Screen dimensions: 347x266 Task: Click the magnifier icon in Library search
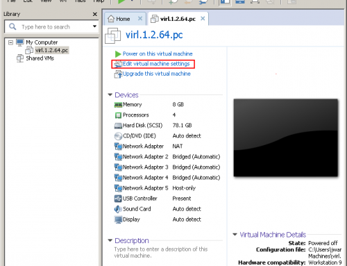12,26
